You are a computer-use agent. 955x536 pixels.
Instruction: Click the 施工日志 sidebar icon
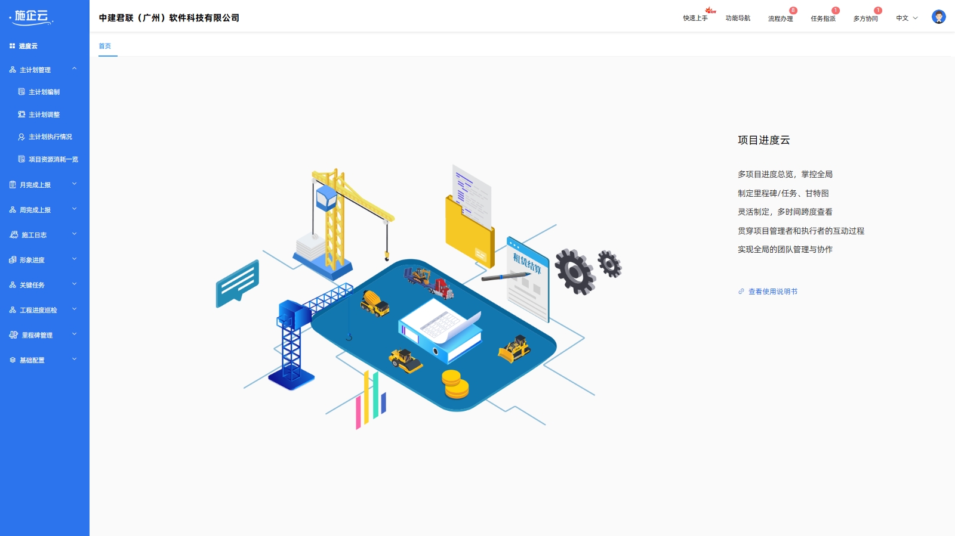[x=13, y=235]
